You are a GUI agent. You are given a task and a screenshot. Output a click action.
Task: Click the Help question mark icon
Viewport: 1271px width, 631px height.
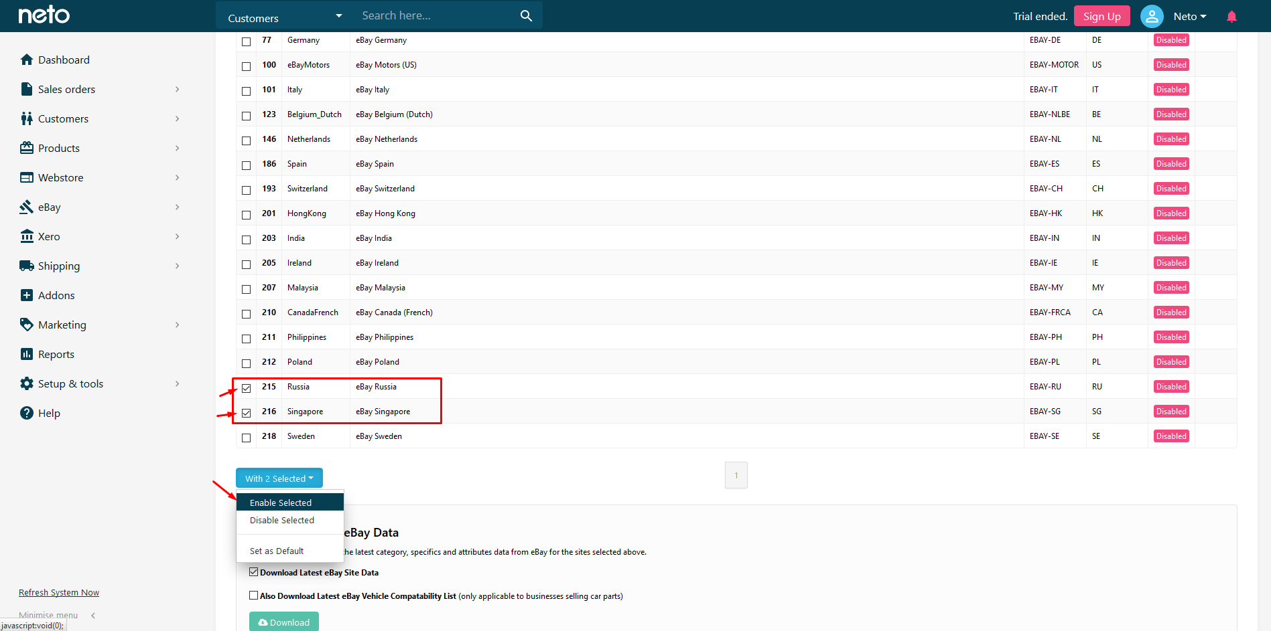(27, 413)
